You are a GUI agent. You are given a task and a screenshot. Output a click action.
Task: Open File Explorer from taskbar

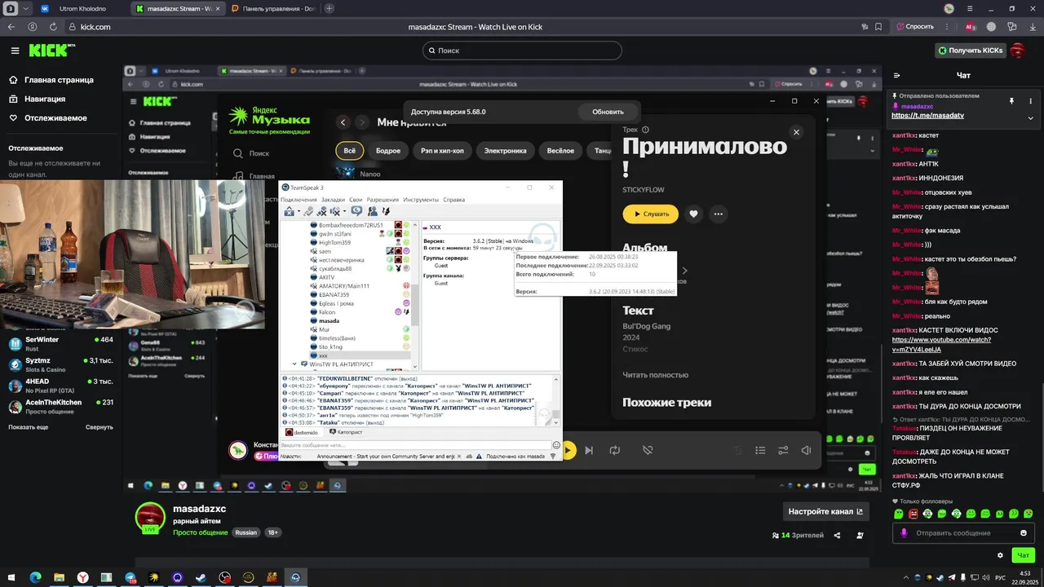(60, 577)
